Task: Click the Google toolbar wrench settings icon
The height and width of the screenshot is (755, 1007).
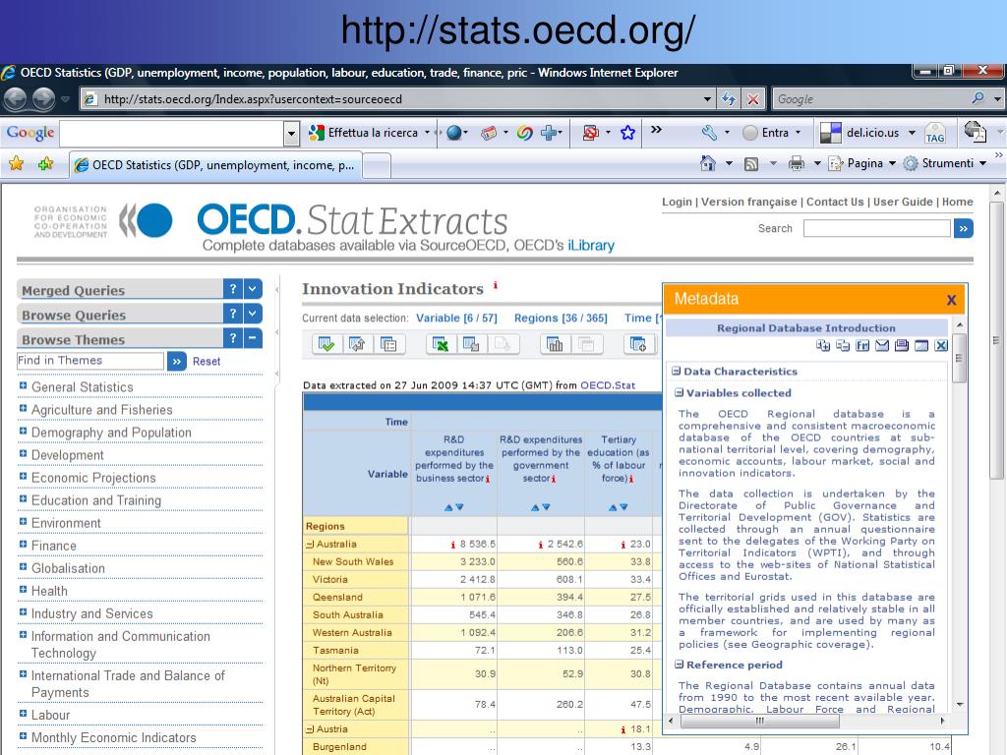Action: [709, 133]
